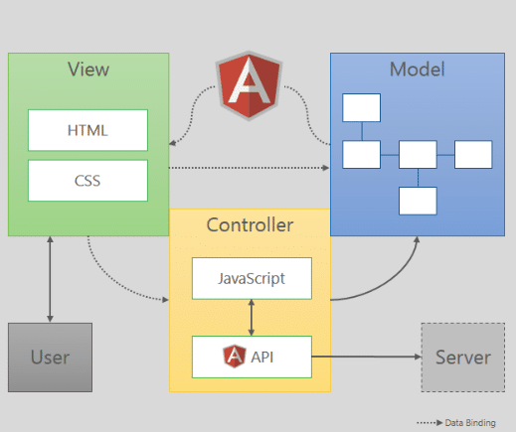The height and width of the screenshot is (432, 516).
Task: Click the dashed Server block
Action: 463,358
